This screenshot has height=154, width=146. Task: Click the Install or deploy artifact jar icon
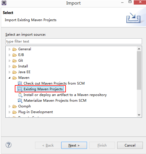point(20,95)
